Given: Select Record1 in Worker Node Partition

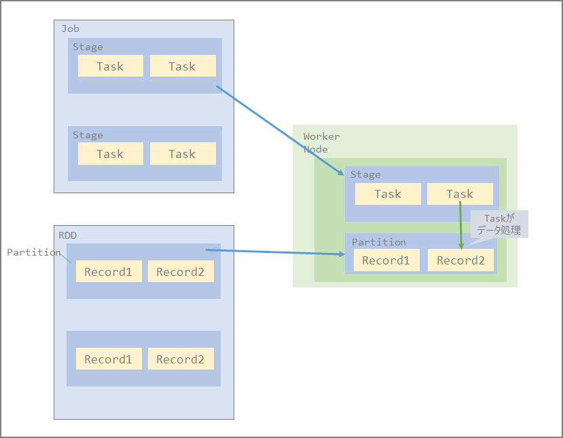Looking at the screenshot, I should (x=386, y=260).
